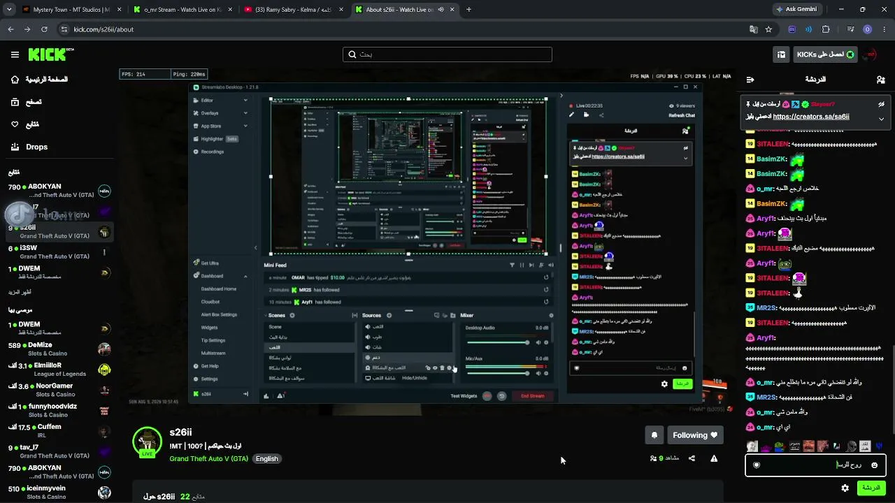The image size is (895, 503).
Task: Focus the Kick search box (بحث)
Action: coord(447,54)
